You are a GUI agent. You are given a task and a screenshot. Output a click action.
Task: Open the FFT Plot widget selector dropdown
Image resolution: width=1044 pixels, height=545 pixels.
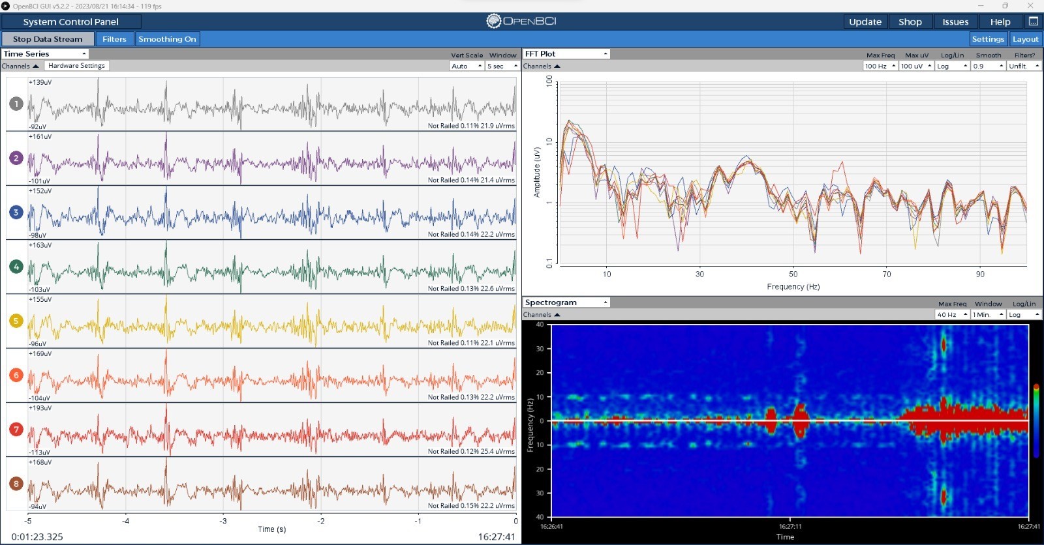point(566,54)
